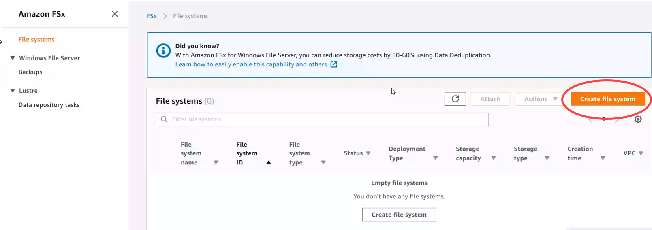Sort by Storage capacity column
Image resolution: width=652 pixels, height=230 pixels.
(493, 158)
